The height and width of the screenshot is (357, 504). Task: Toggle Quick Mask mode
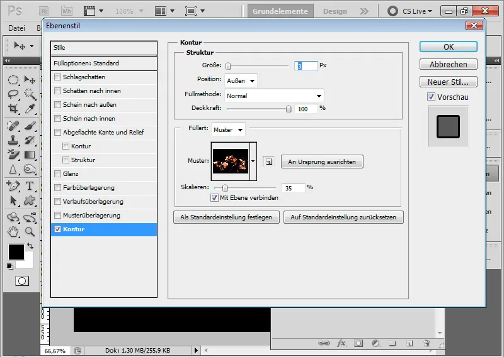click(22, 281)
